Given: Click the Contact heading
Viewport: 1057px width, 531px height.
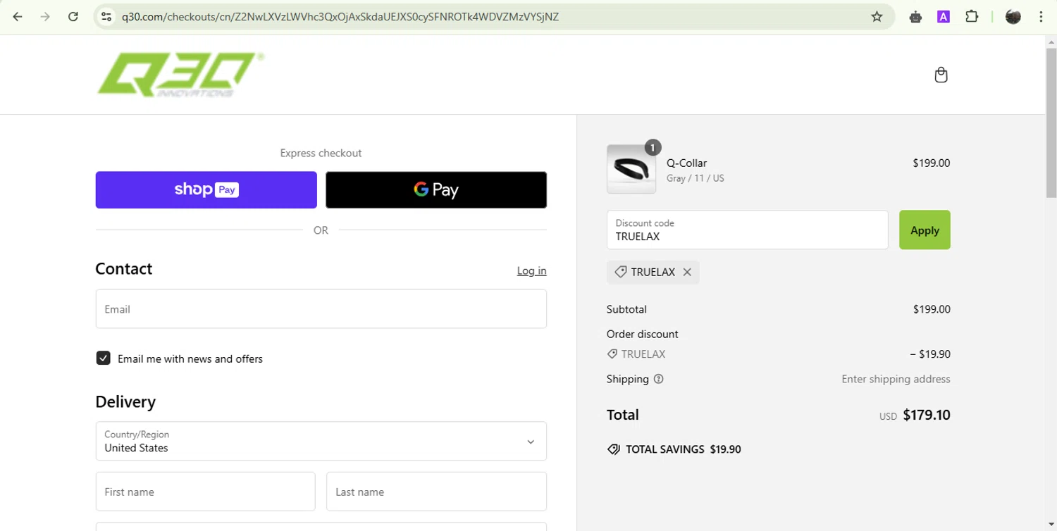Looking at the screenshot, I should 124,269.
